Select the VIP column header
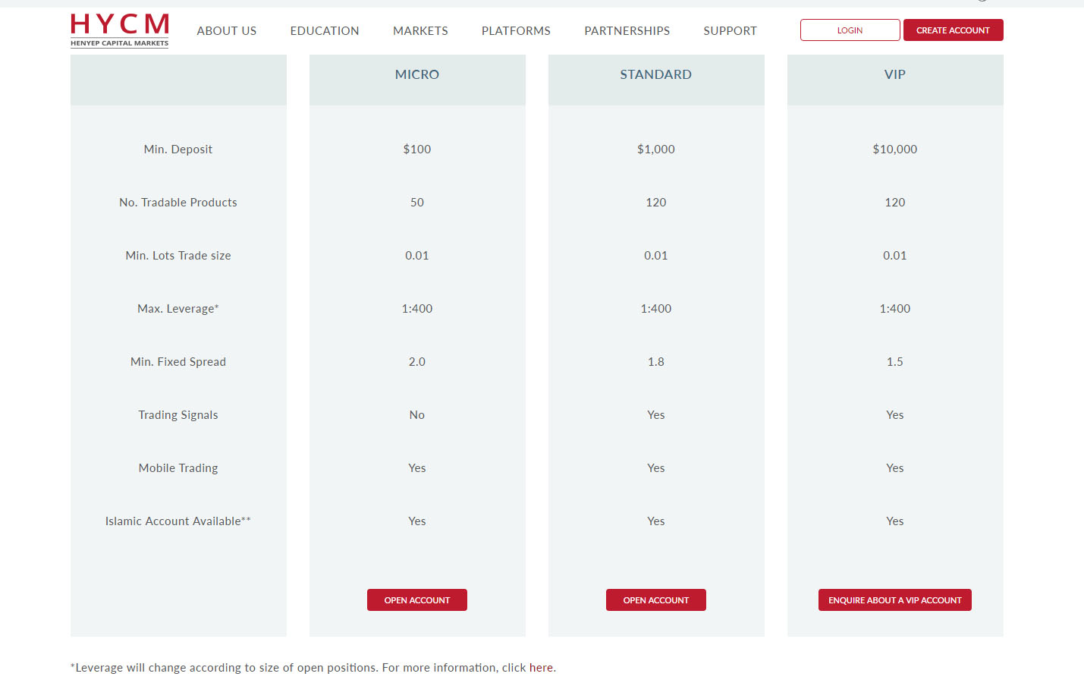This screenshot has height=683, width=1084. pos(894,74)
